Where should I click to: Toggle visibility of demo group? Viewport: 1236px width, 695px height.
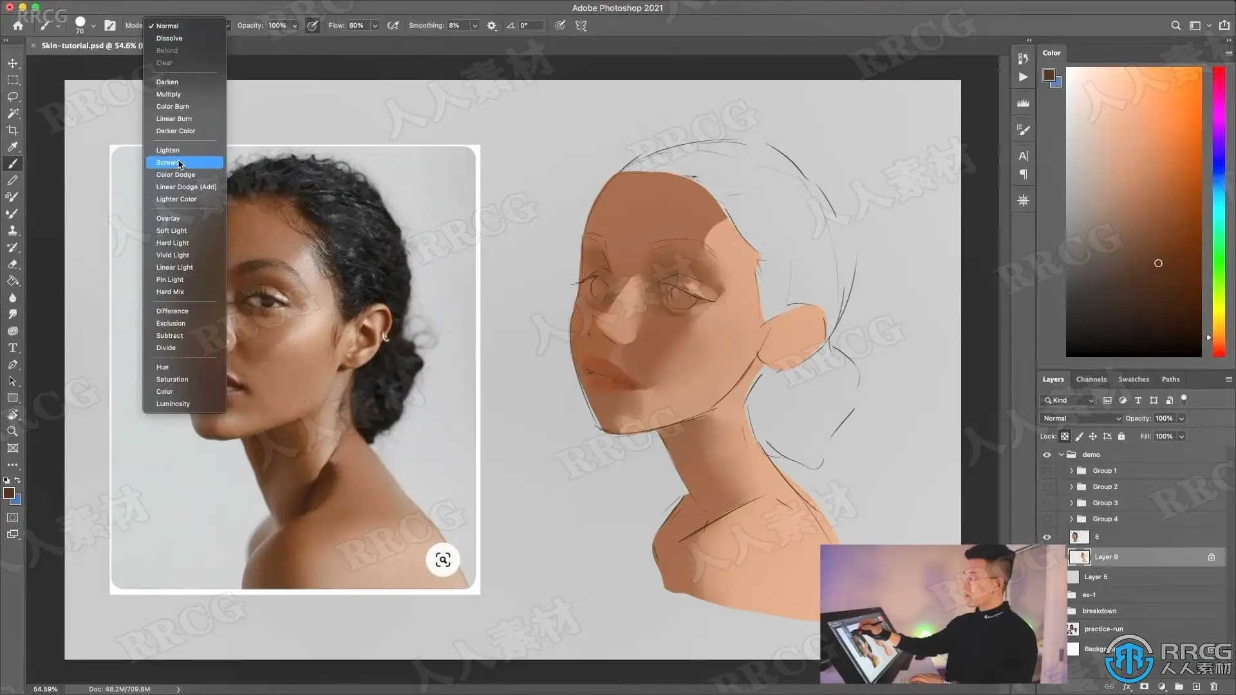tap(1047, 454)
